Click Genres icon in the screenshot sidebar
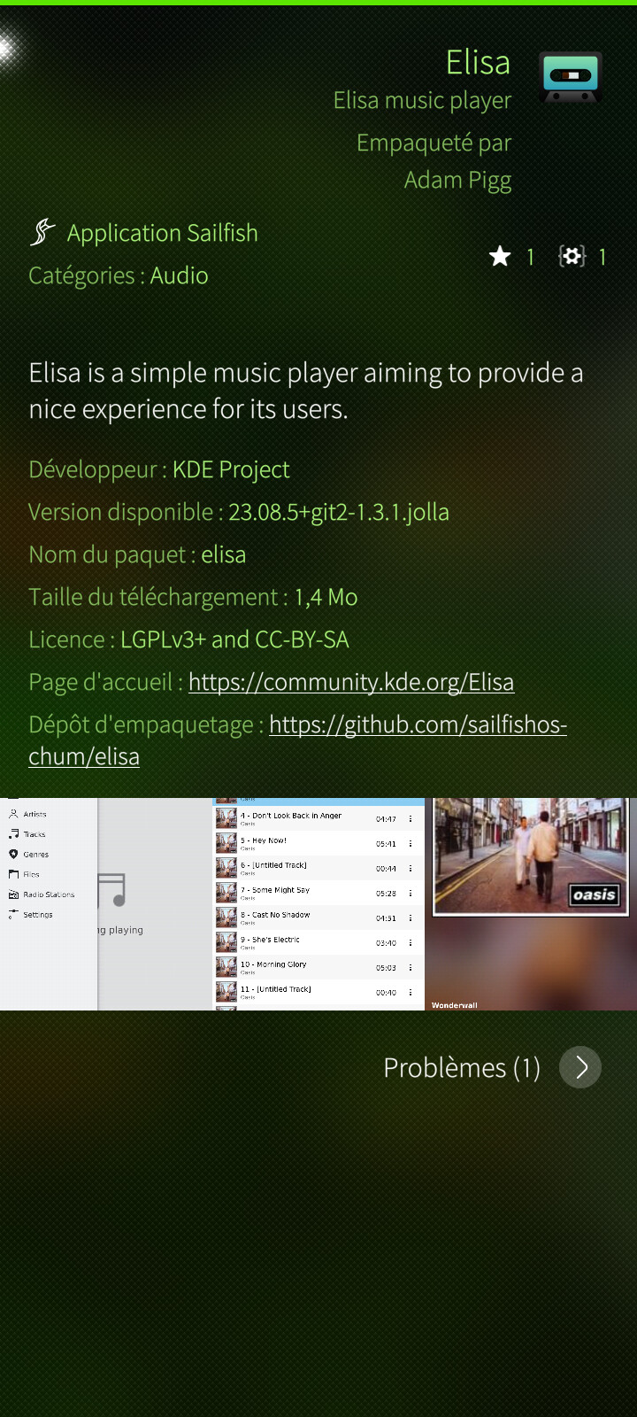 (13, 855)
